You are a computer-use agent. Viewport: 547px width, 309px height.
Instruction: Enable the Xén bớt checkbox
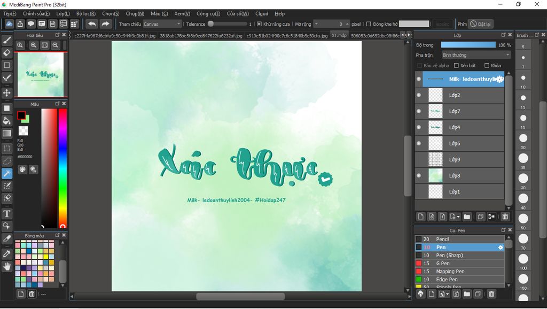coord(456,66)
